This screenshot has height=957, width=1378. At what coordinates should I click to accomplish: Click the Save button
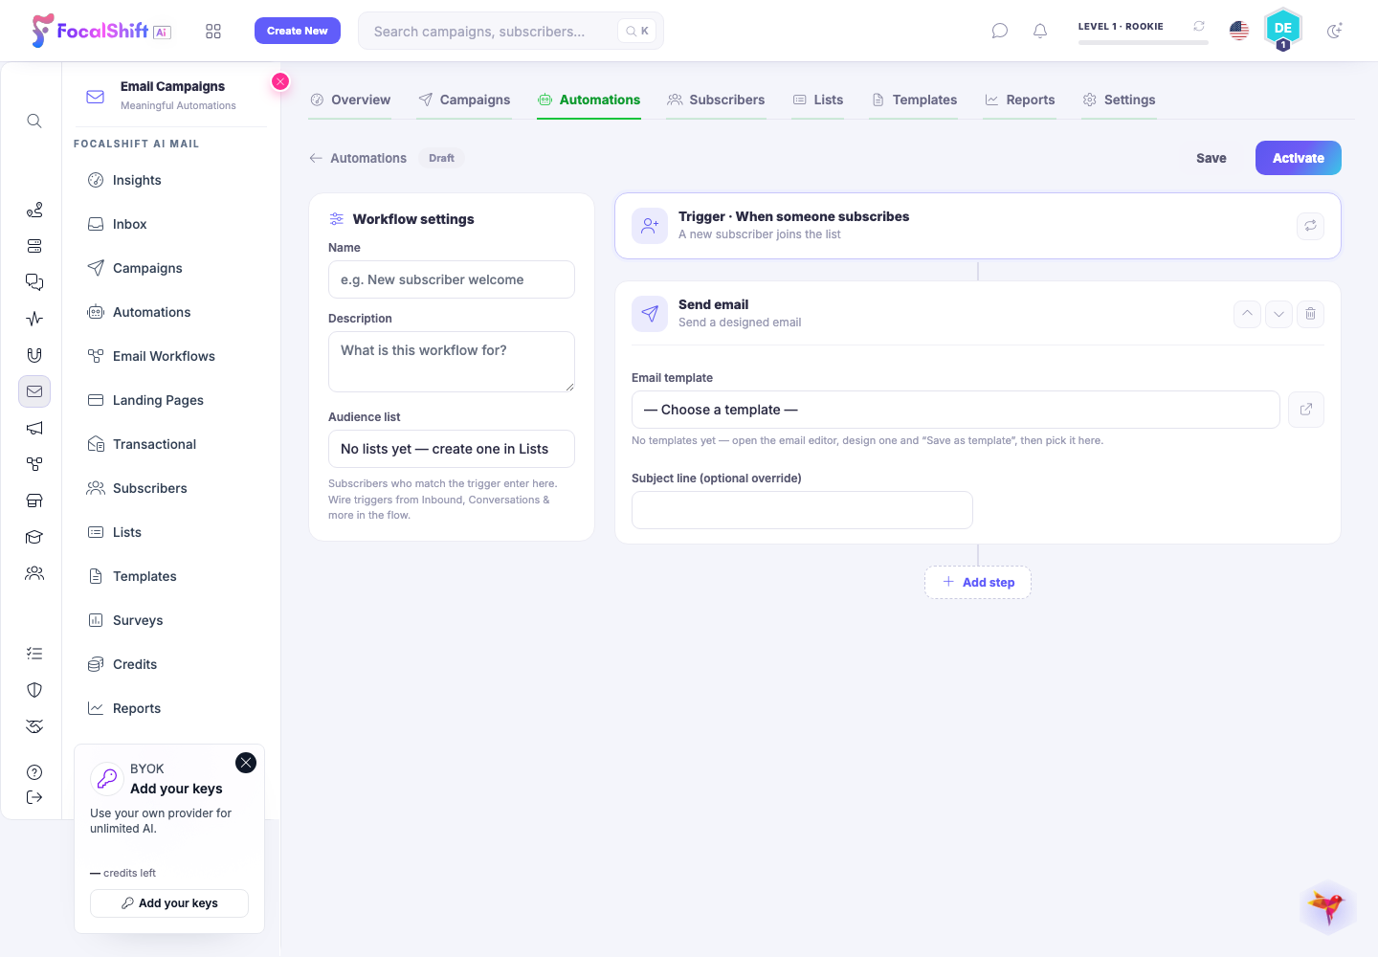pos(1211,158)
